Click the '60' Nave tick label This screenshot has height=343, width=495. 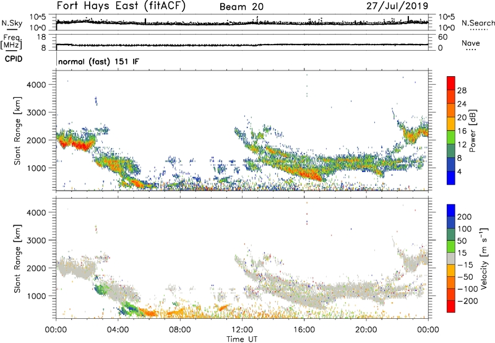[442, 37]
